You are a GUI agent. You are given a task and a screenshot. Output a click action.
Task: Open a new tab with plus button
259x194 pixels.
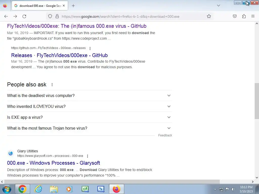(x=73, y=6)
